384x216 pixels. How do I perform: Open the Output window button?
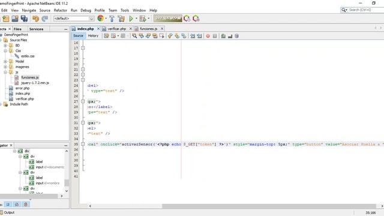pos(7,212)
